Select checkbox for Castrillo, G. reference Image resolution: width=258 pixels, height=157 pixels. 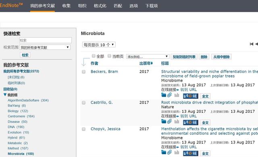coord(83,102)
